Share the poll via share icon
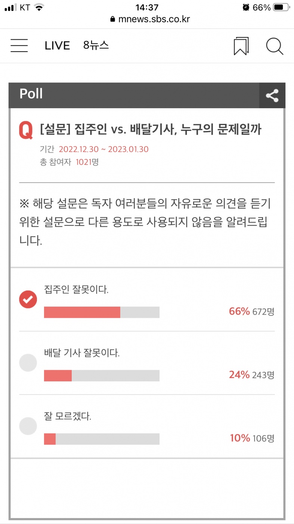This screenshot has width=294, height=524. [x=272, y=95]
